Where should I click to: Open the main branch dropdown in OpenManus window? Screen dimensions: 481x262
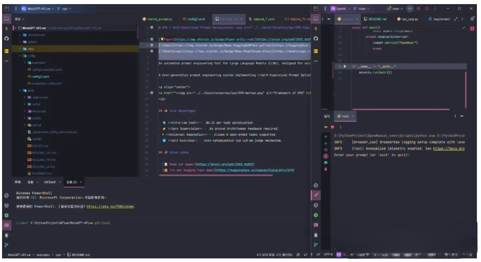(362, 9)
